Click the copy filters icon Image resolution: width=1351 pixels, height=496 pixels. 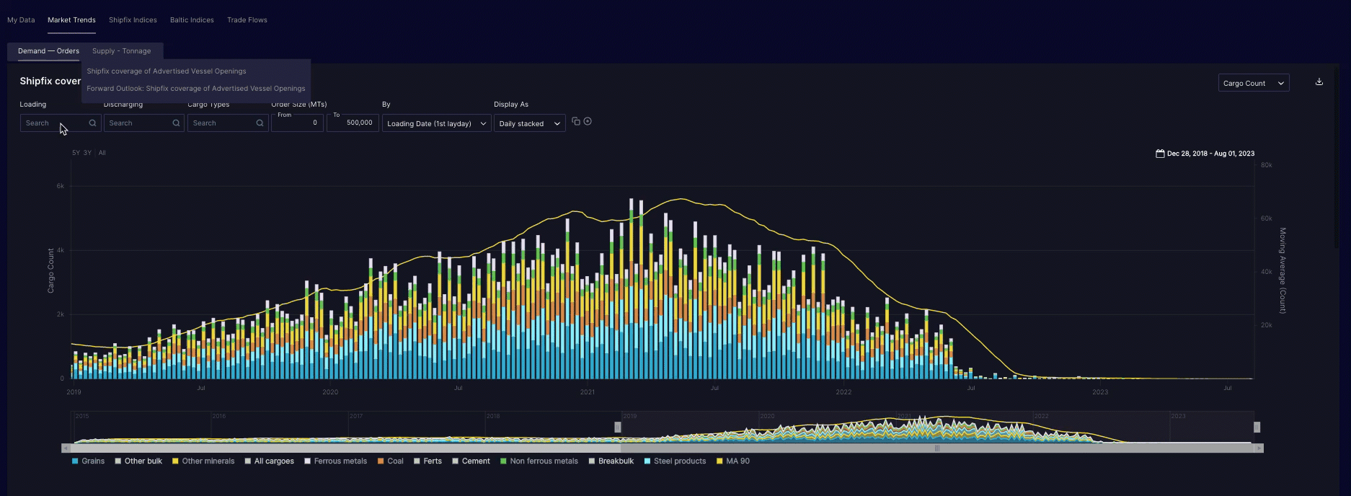pos(575,121)
